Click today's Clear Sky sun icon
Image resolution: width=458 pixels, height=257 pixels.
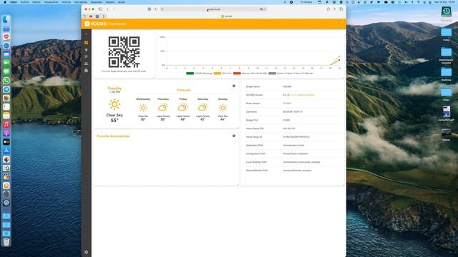(x=114, y=104)
